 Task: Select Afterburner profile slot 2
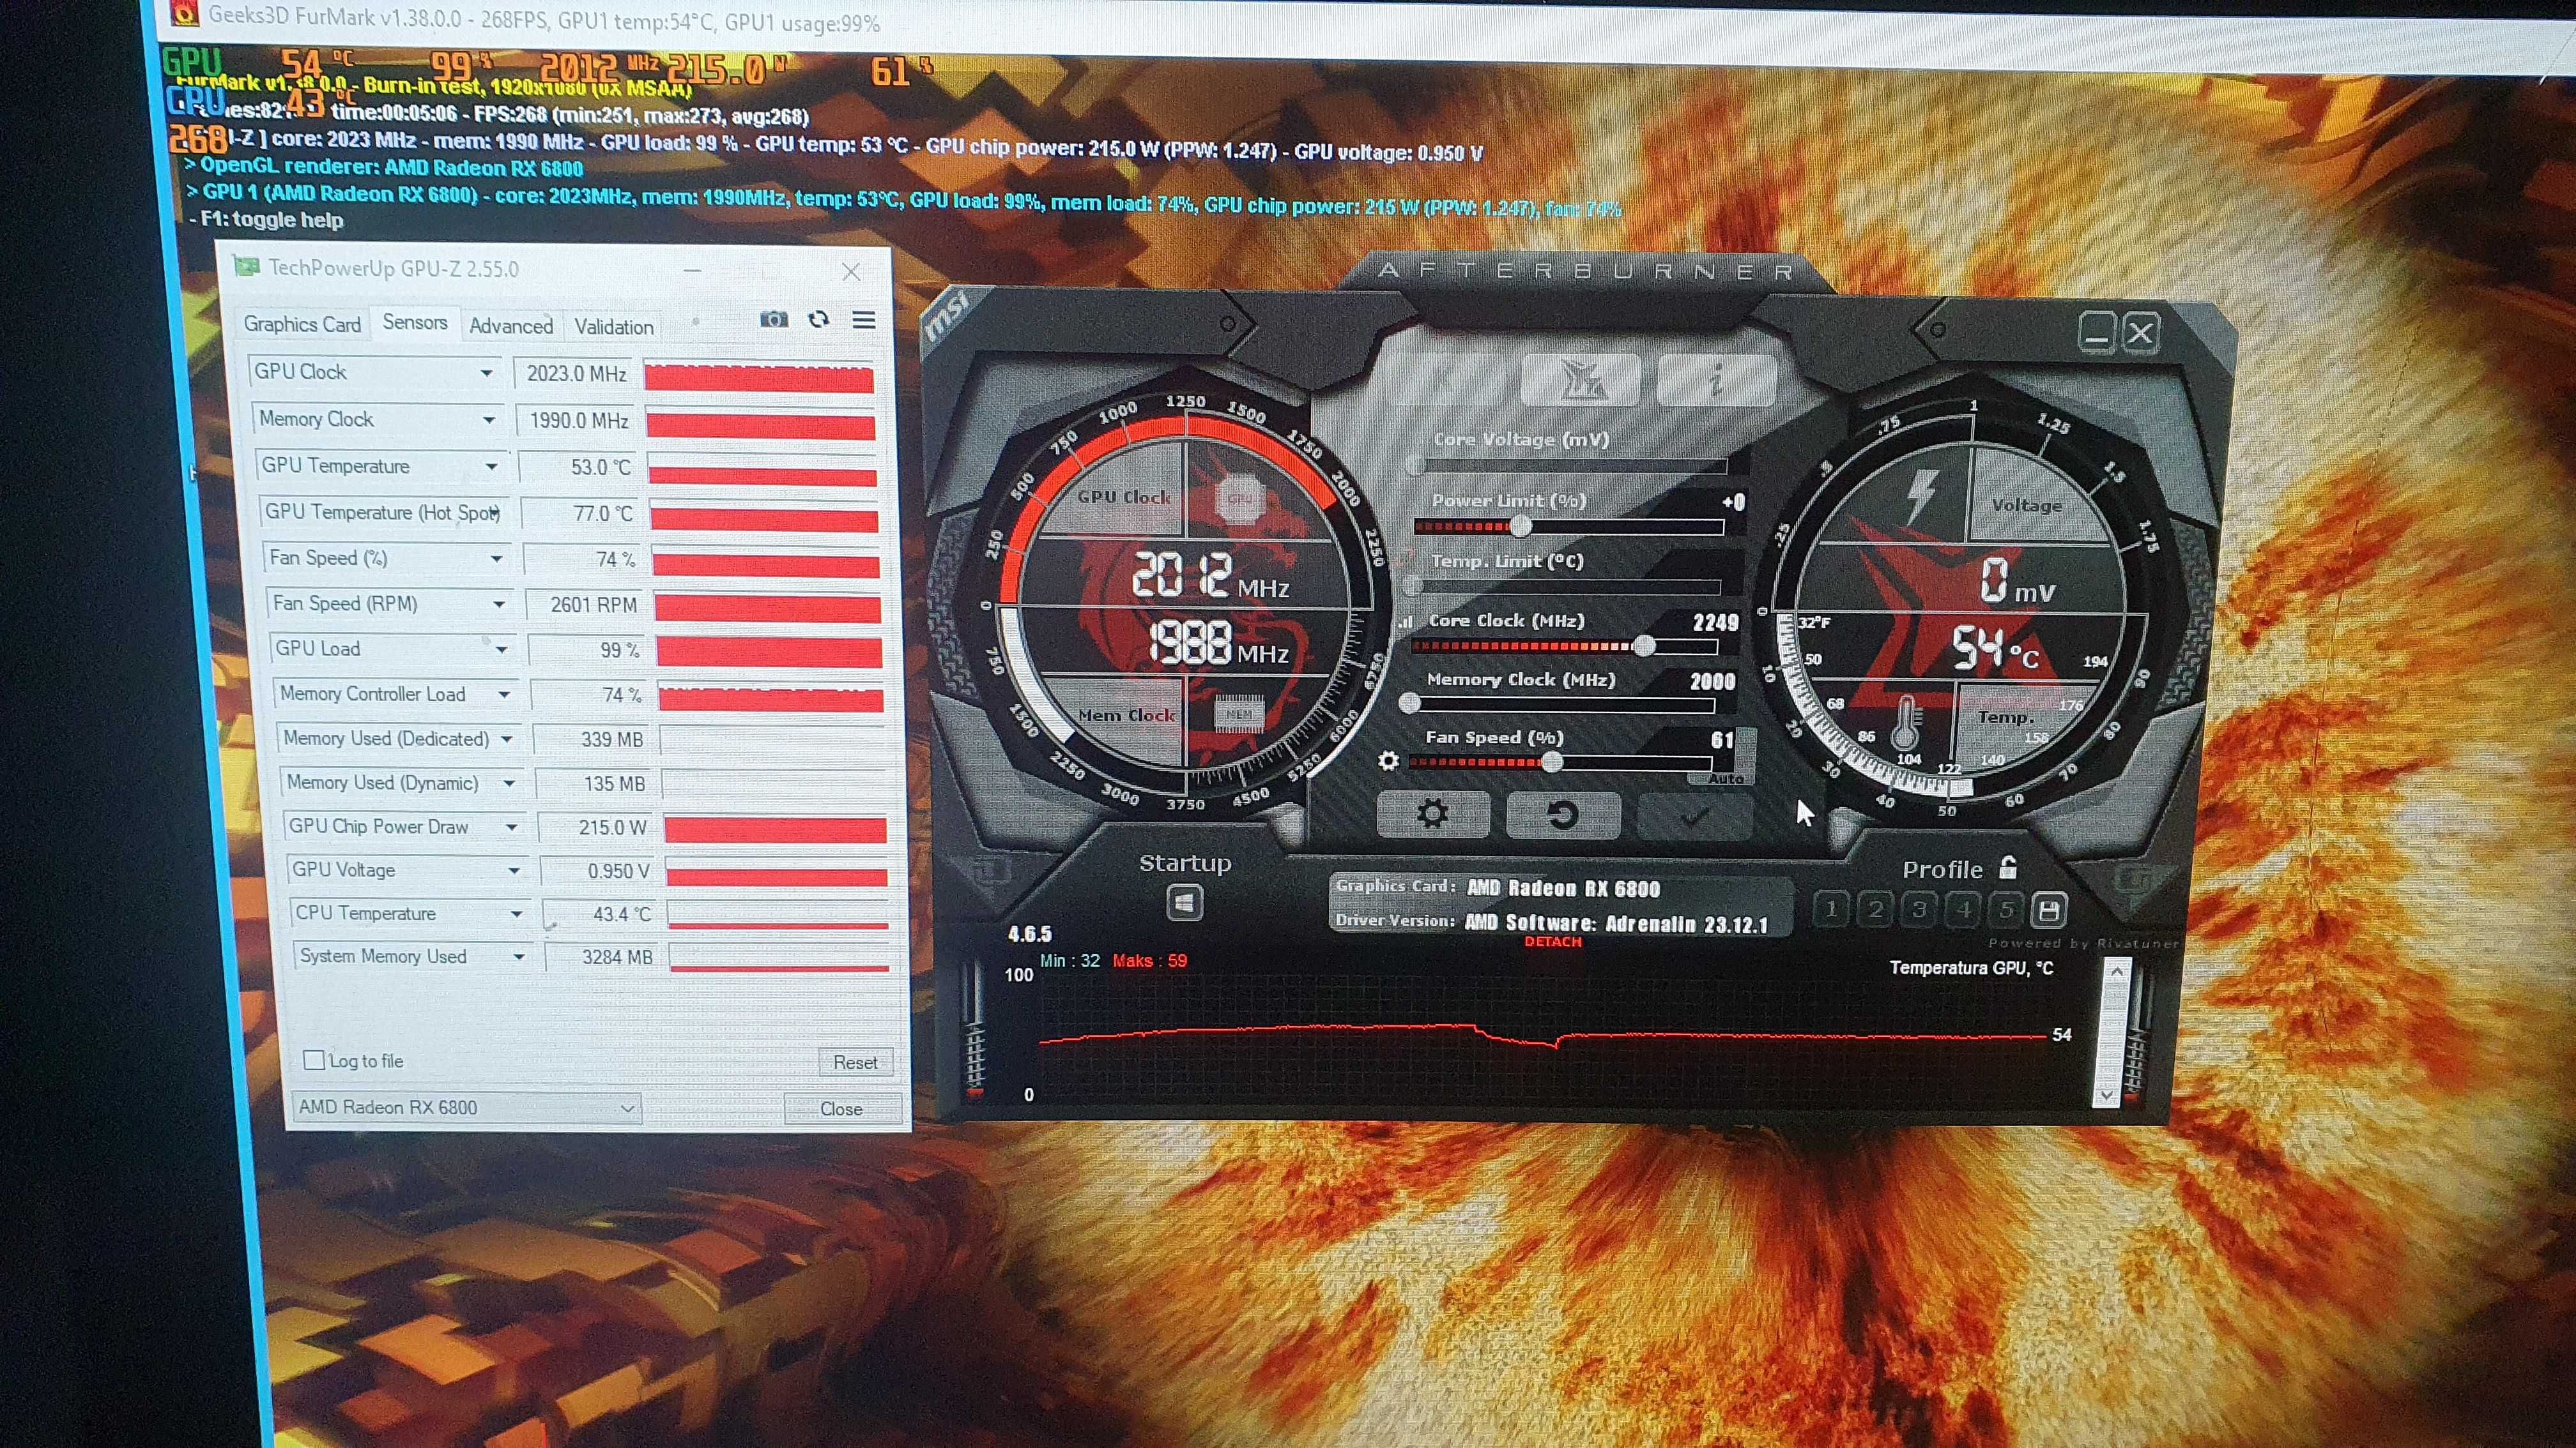(x=1875, y=909)
